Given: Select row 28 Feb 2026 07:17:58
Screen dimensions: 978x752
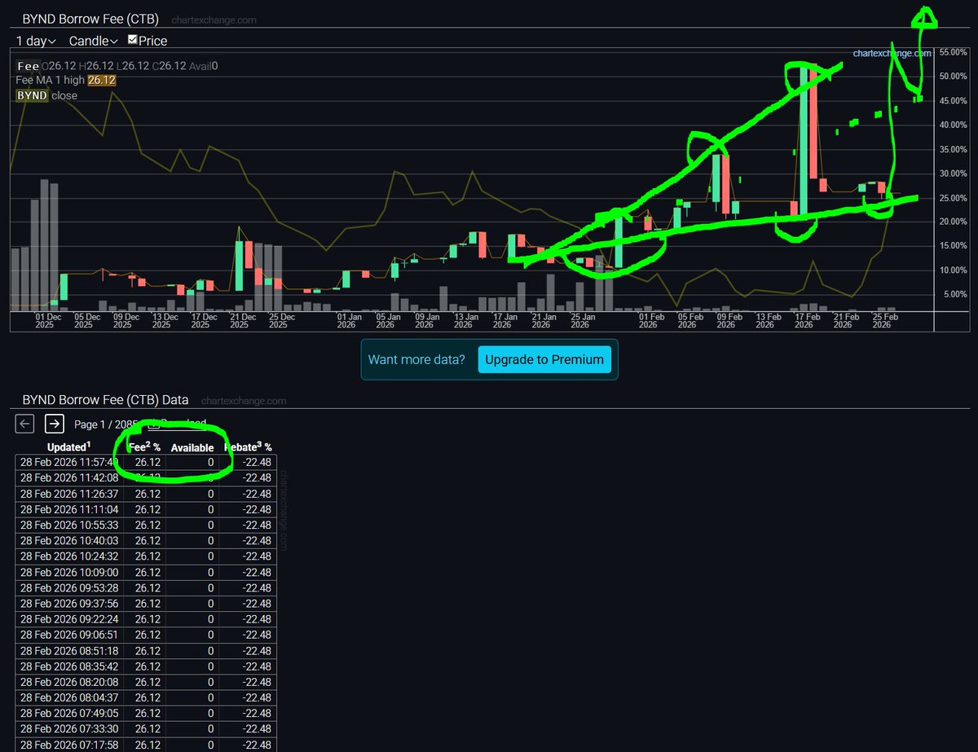Looking at the screenshot, I should 146,744.
